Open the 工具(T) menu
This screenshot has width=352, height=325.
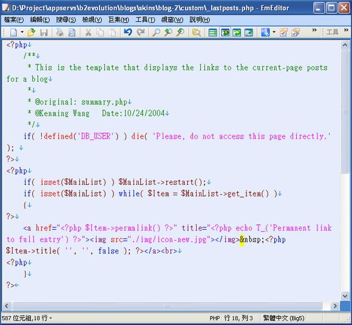coord(145,20)
